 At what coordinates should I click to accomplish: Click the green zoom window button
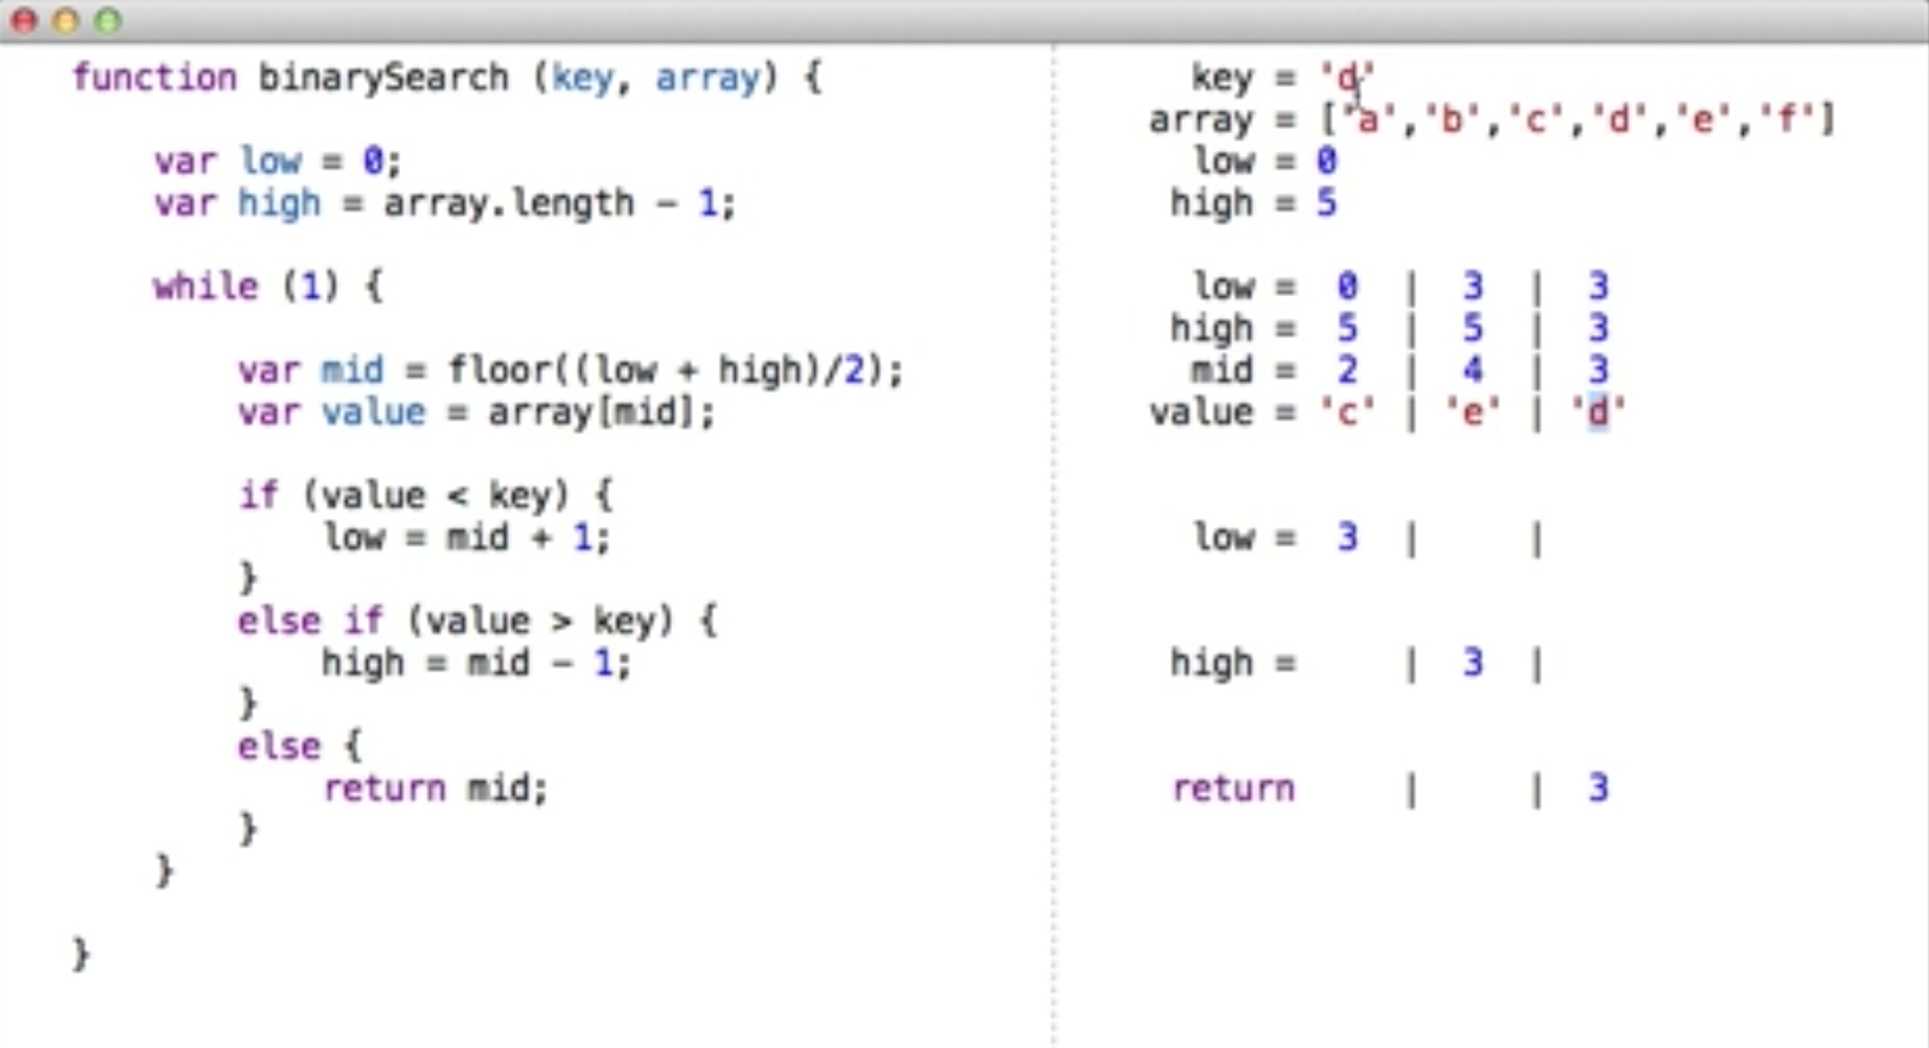108,20
